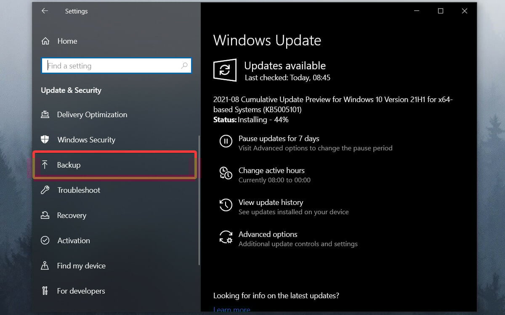Image resolution: width=505 pixels, height=315 pixels.
Task: Select the Delivery Optimization icon
Action: click(x=45, y=115)
